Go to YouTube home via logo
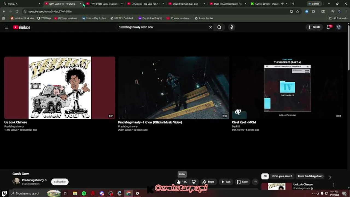The width and height of the screenshot is (350, 197). [22, 27]
